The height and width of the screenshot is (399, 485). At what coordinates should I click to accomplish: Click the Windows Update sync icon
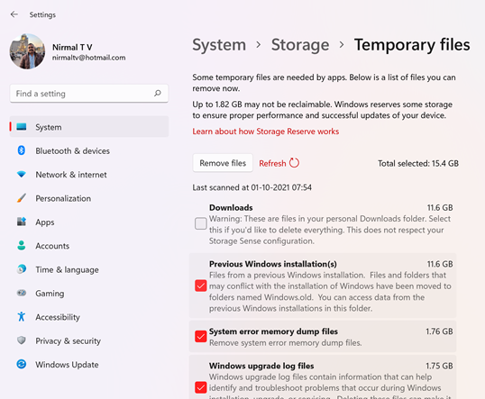22,364
